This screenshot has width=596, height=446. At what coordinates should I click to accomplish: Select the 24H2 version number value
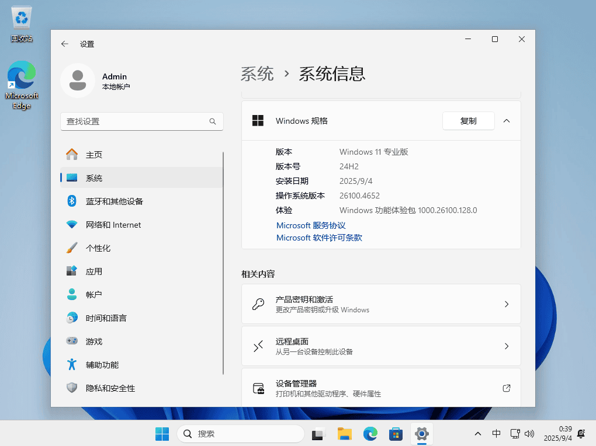click(349, 166)
